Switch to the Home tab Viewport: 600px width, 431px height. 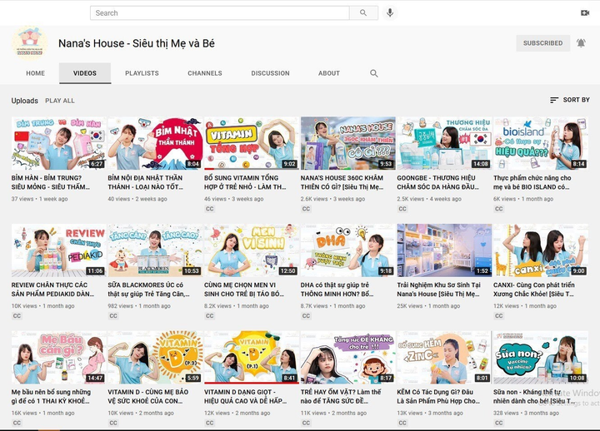(35, 73)
